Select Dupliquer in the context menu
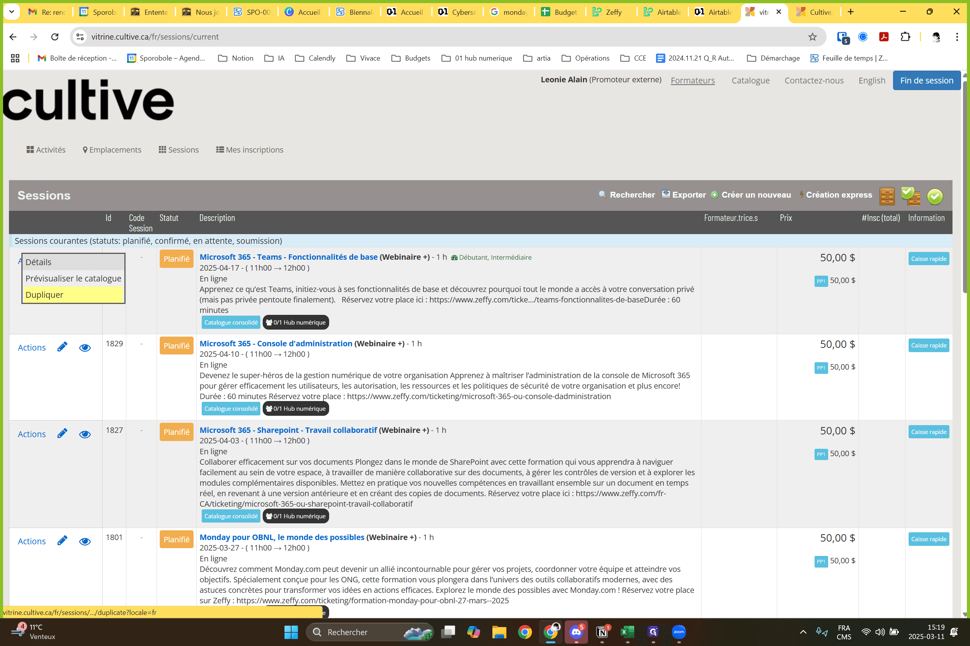Image resolution: width=970 pixels, height=646 pixels. point(73,295)
